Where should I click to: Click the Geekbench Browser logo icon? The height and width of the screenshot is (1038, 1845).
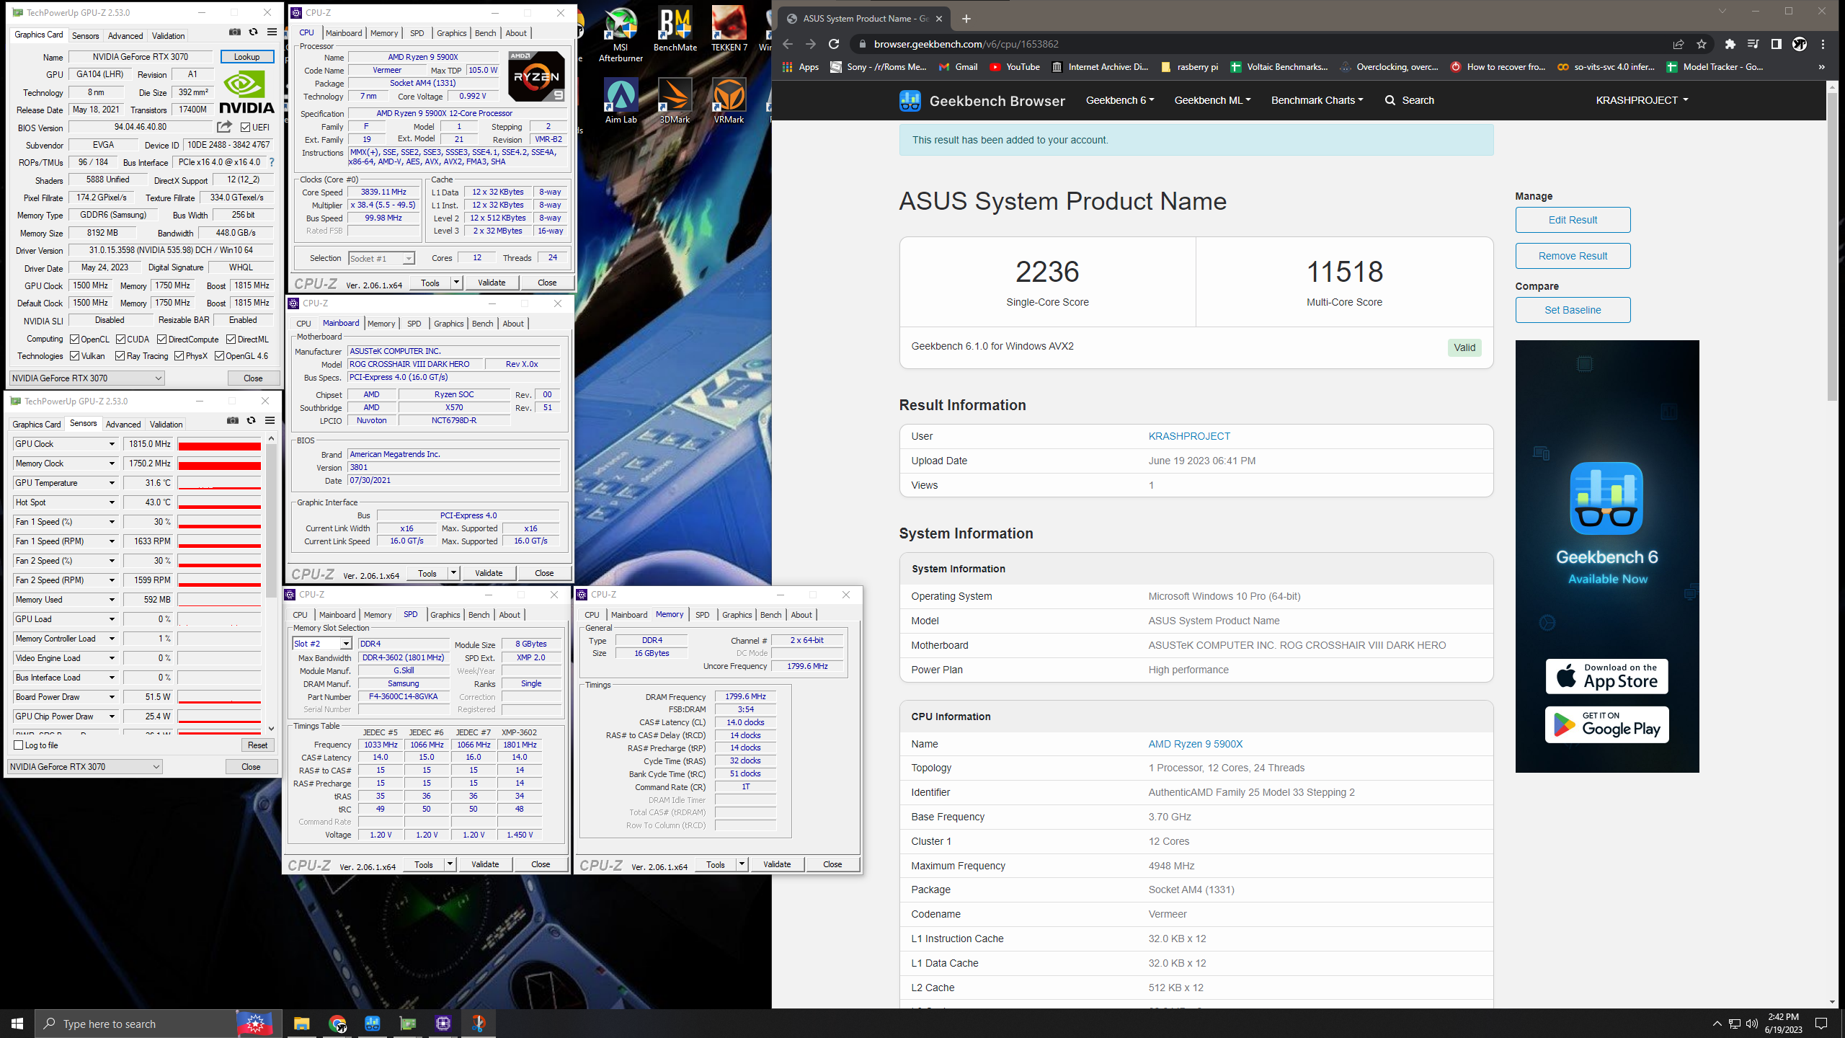(910, 101)
